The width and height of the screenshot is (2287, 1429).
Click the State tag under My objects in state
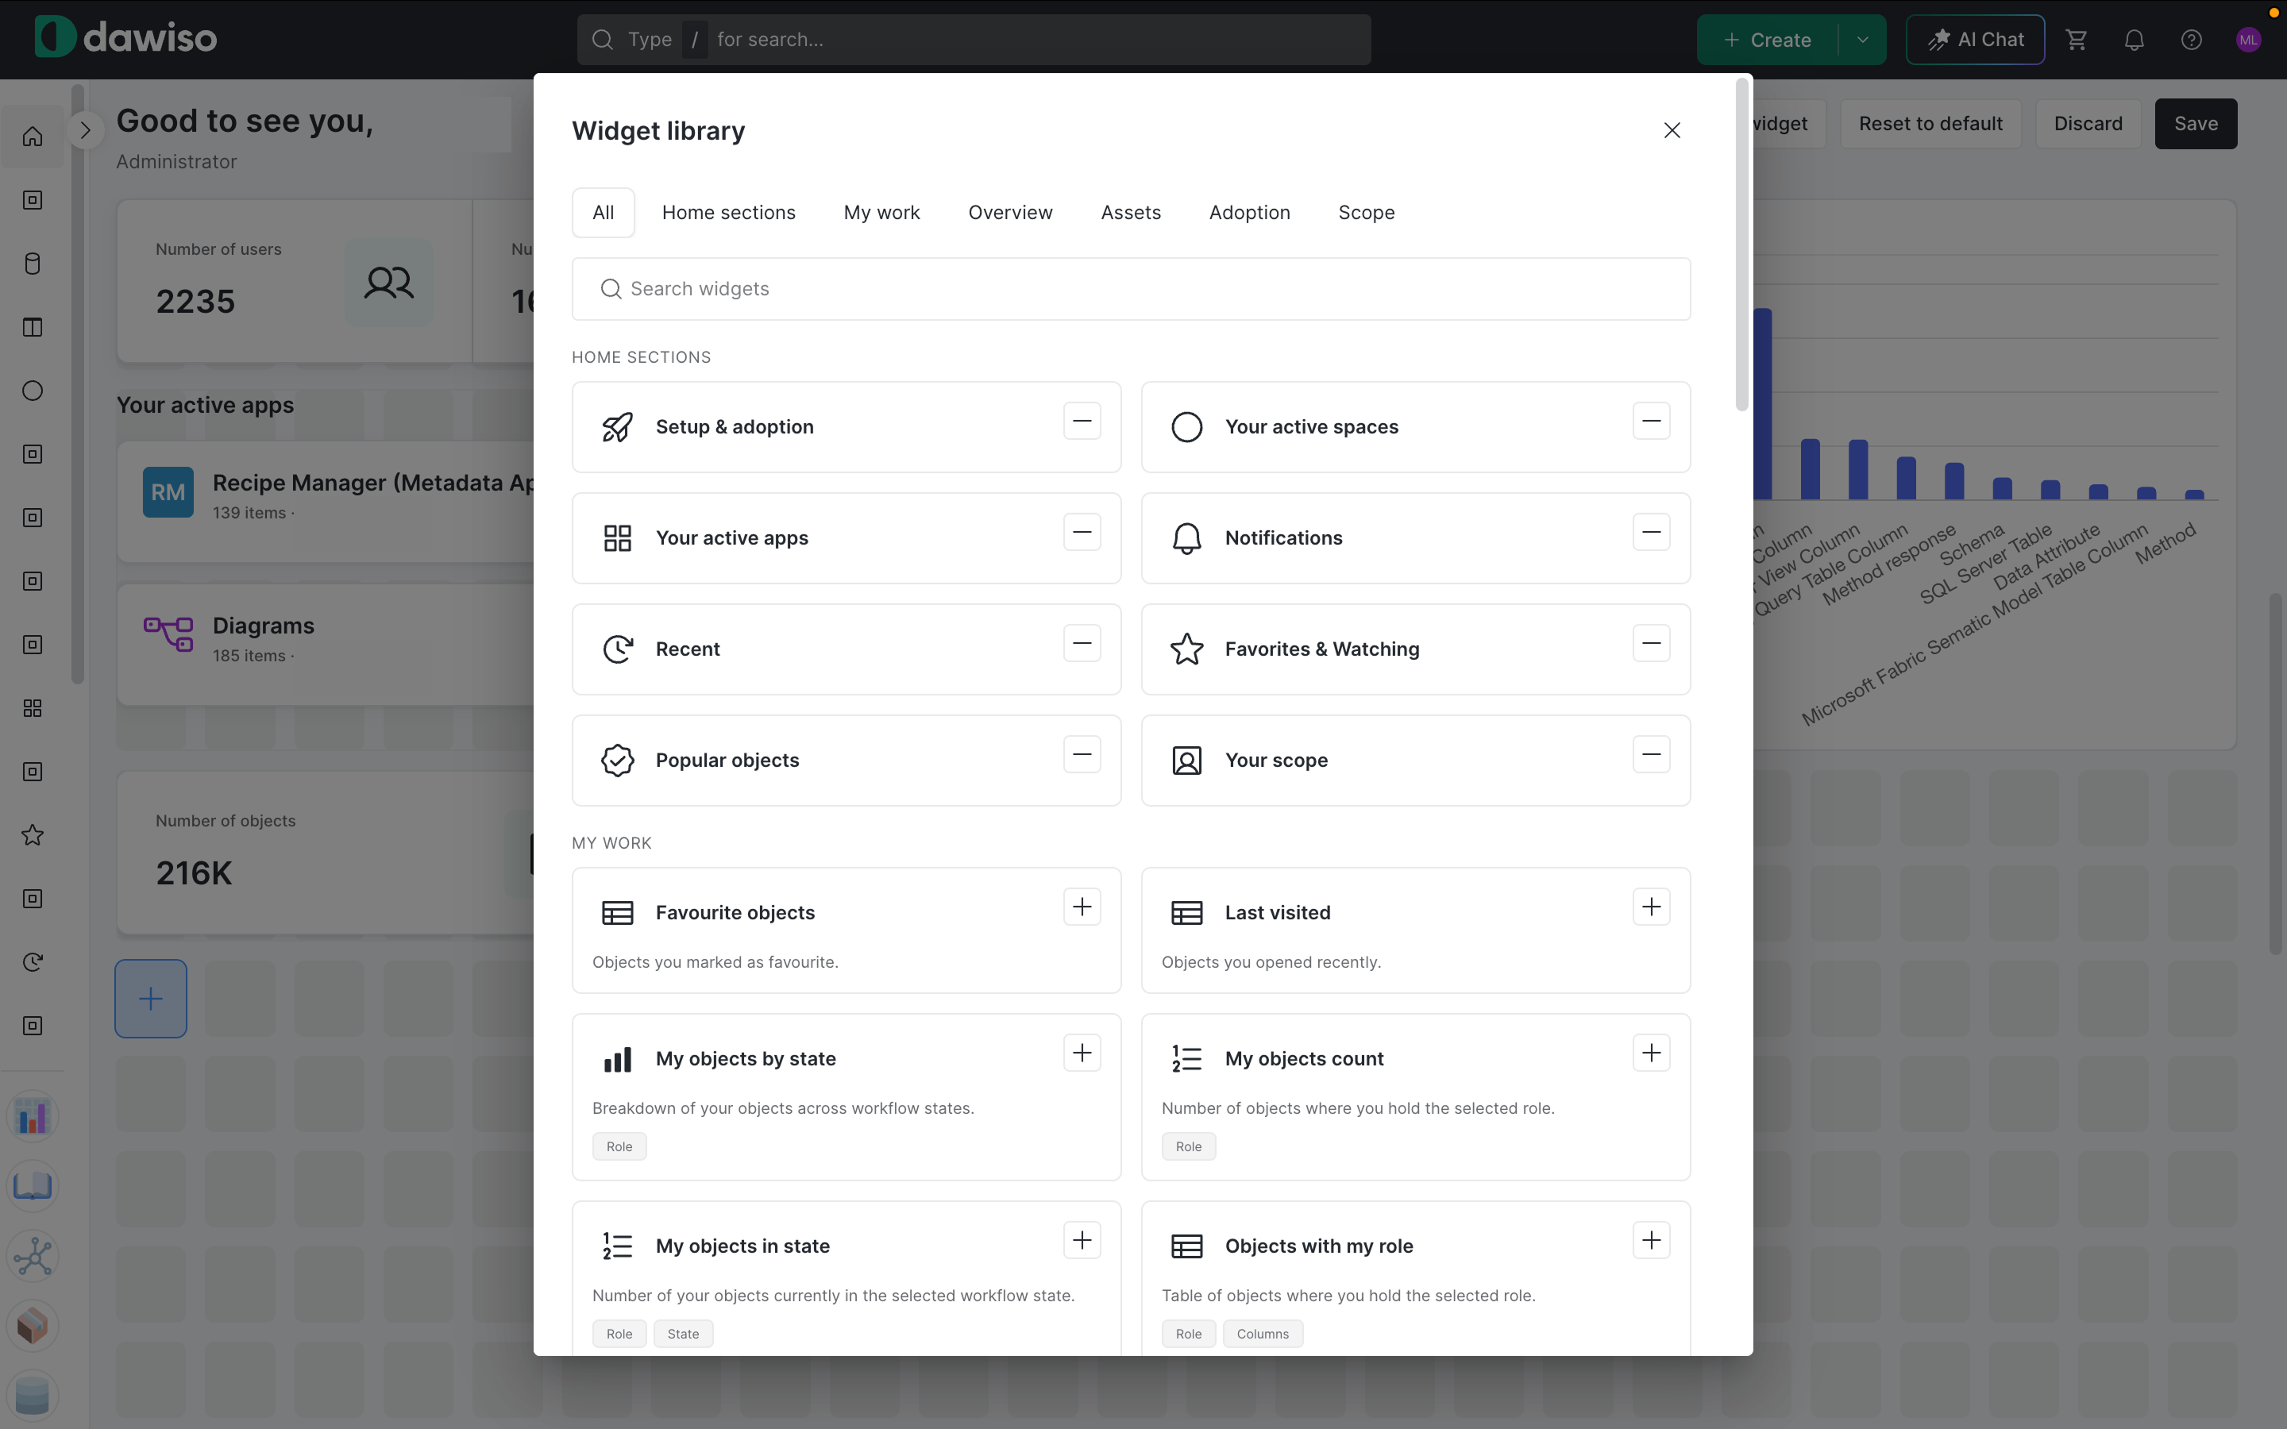(x=683, y=1334)
